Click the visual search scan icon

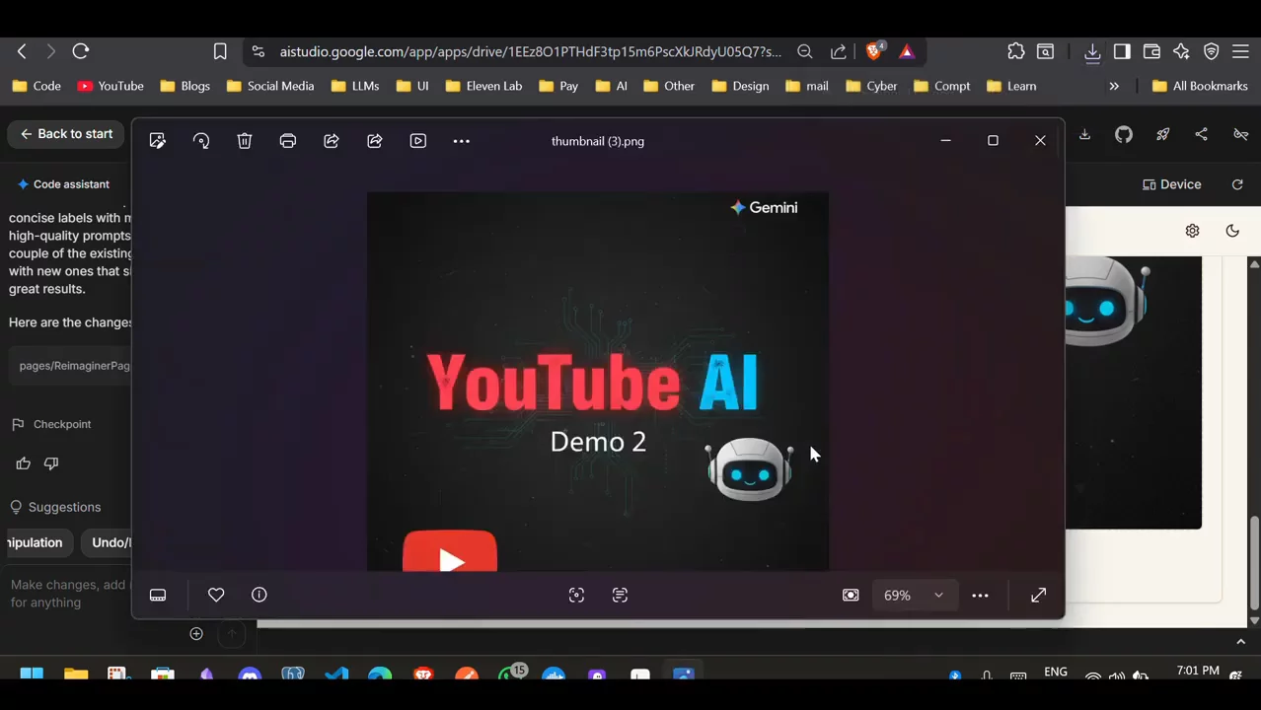coord(577,595)
